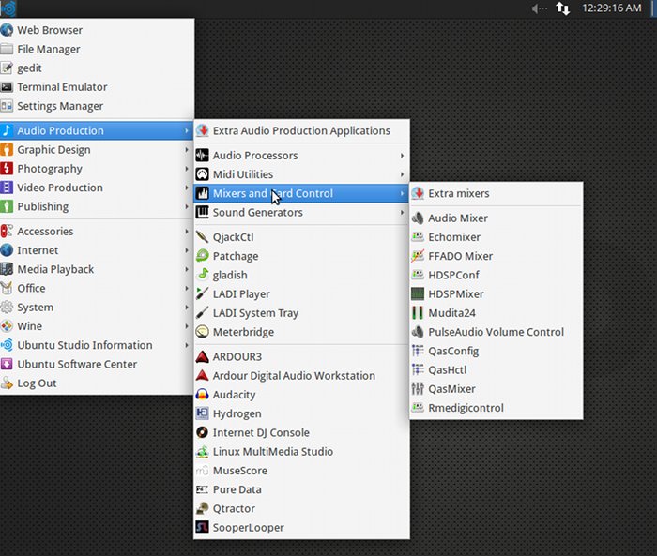Click the Patchage green icon
657x556 pixels.
click(203, 256)
